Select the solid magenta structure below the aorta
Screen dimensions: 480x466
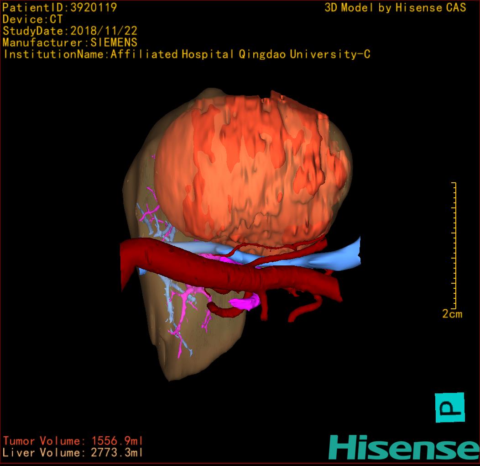coord(246,302)
